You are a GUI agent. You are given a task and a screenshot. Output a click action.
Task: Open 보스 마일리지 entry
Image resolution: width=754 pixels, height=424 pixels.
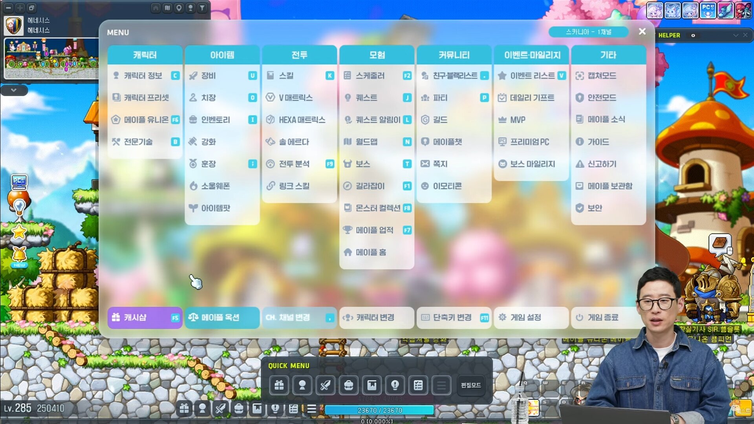coord(531,164)
